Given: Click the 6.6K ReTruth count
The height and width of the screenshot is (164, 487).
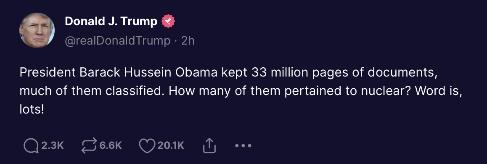Looking at the screenshot, I should (111, 145).
